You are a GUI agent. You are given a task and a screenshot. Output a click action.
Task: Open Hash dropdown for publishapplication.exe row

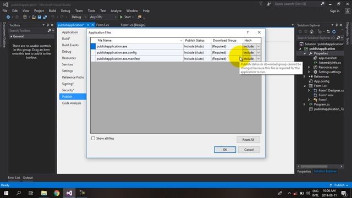point(258,46)
